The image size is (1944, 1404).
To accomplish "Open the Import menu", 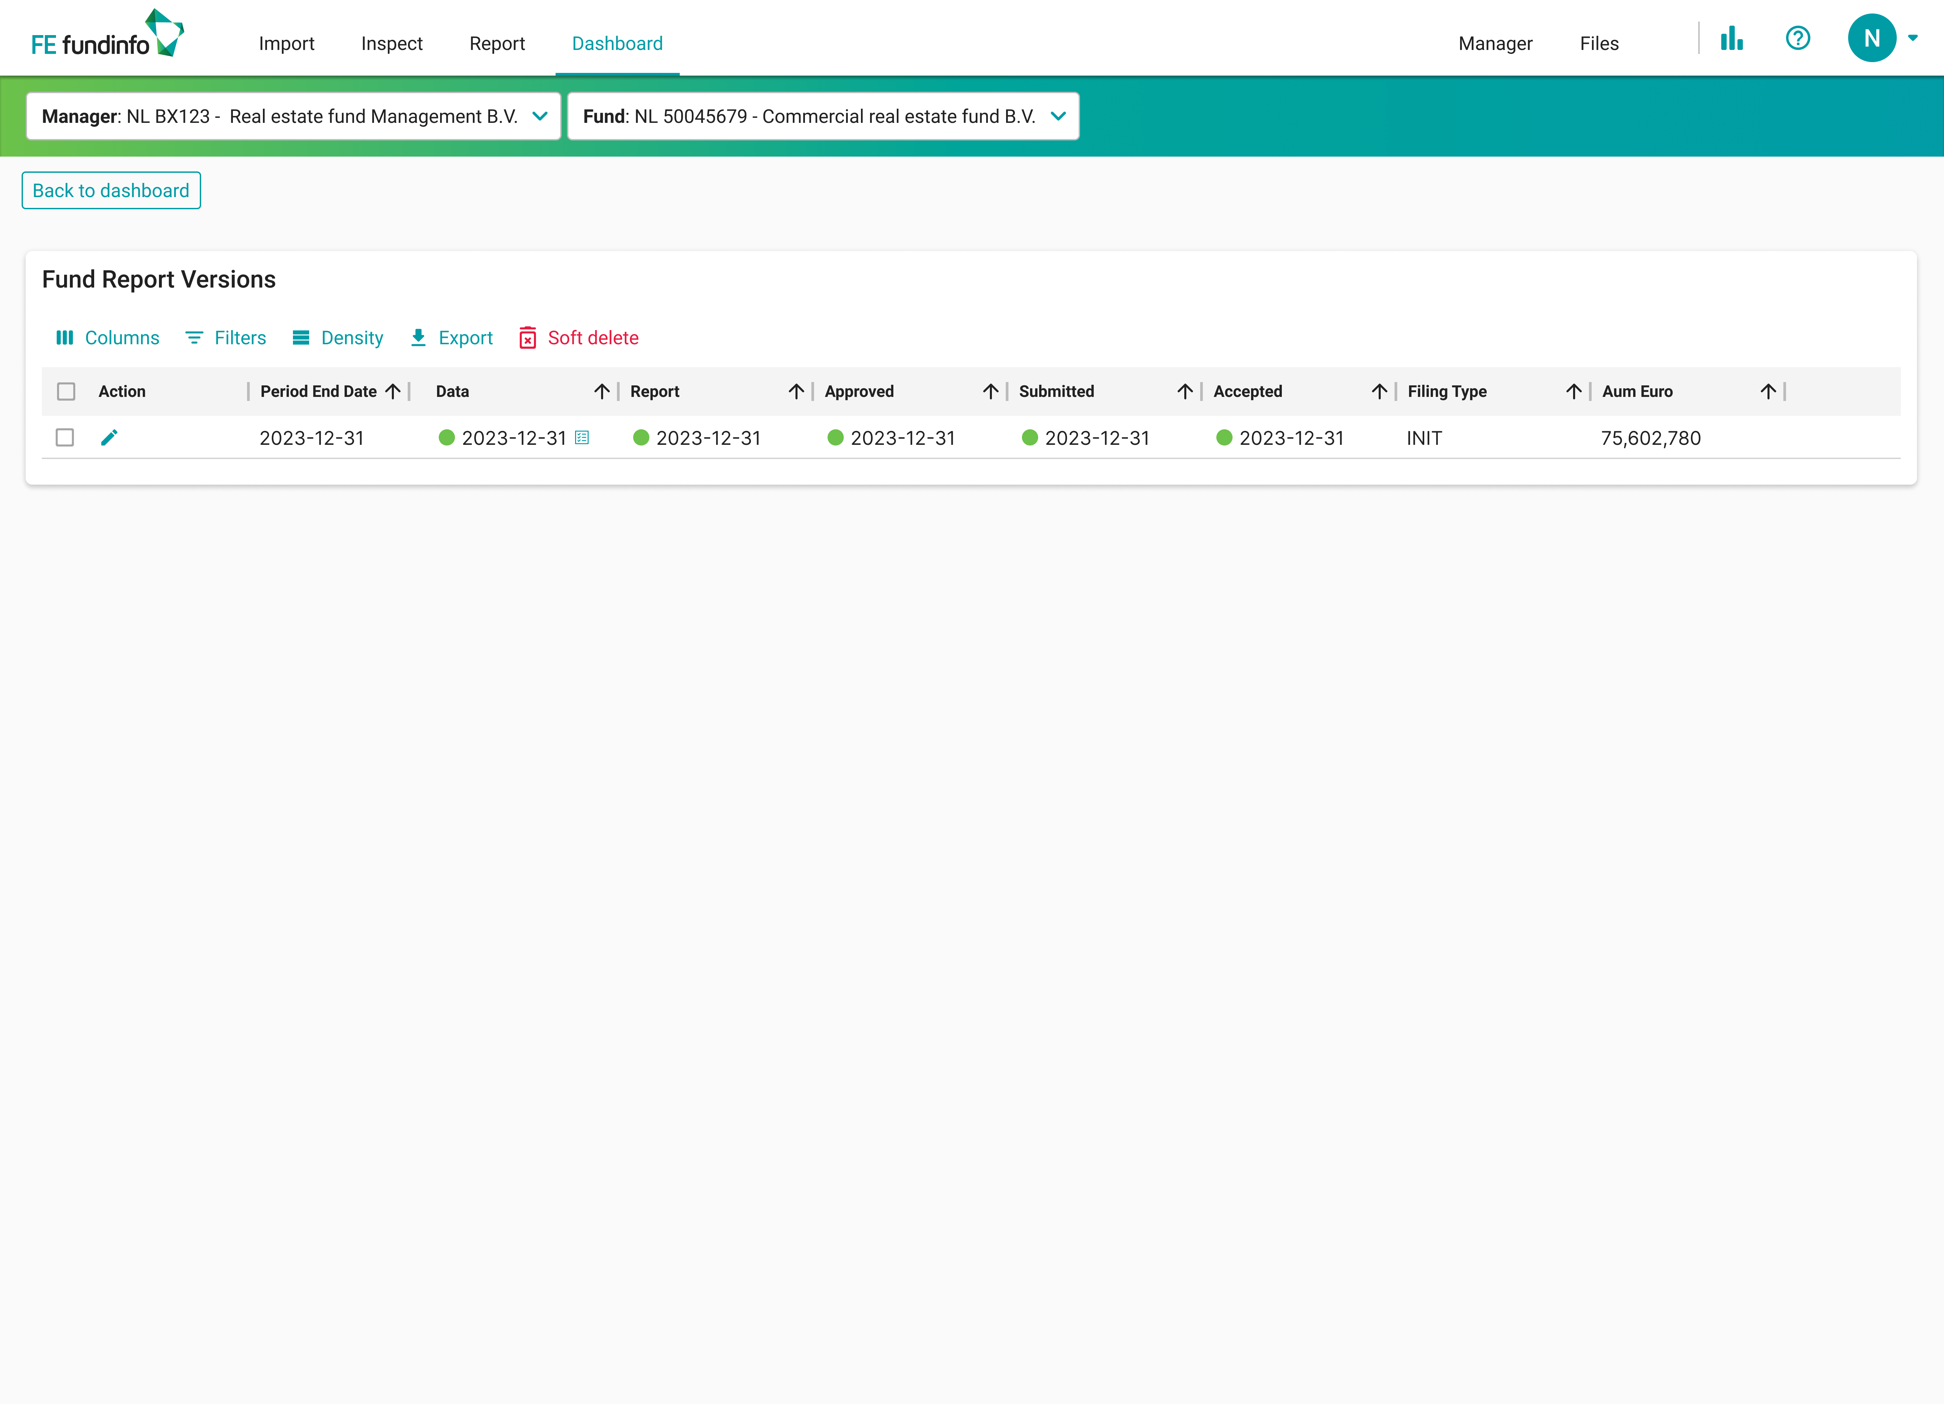I will [x=286, y=44].
